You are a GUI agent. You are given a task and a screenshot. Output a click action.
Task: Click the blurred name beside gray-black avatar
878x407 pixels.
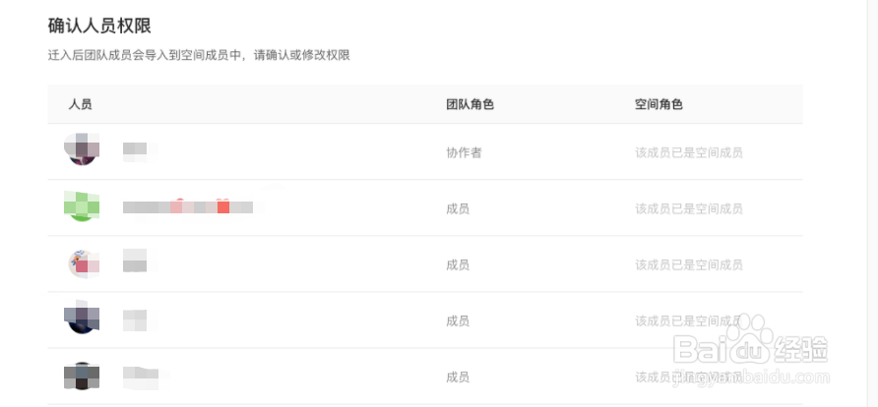coord(145,378)
